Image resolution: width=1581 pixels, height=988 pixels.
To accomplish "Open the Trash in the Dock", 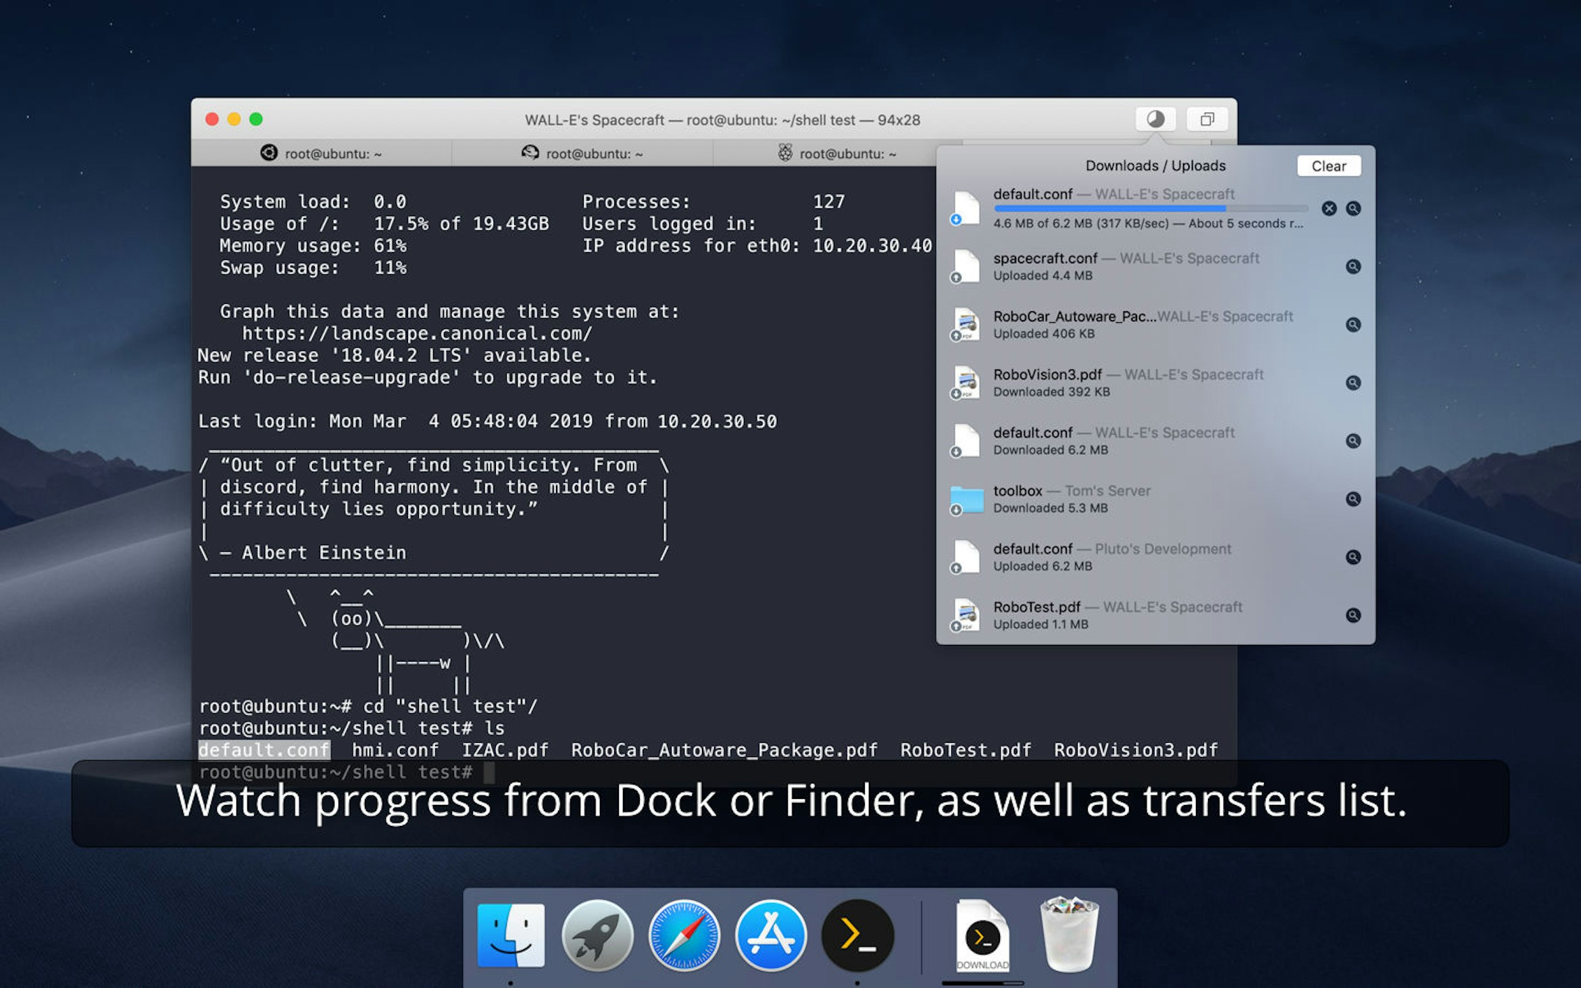I will click(1070, 936).
